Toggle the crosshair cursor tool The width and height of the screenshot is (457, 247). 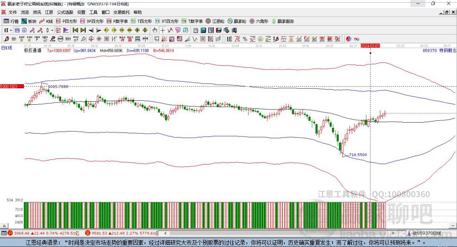(162, 30)
